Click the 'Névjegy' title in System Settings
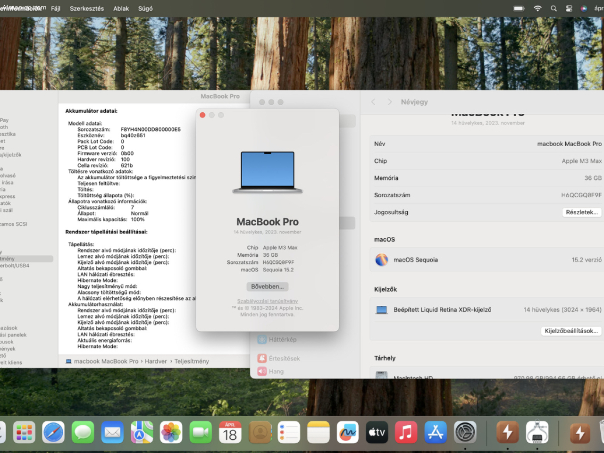 [414, 102]
